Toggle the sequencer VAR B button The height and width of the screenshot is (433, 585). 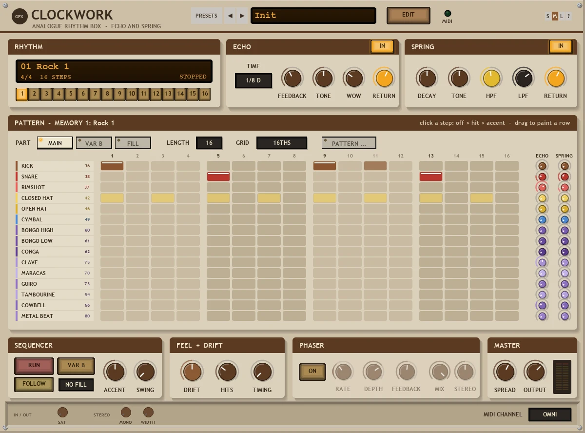pyautogui.click(x=77, y=366)
